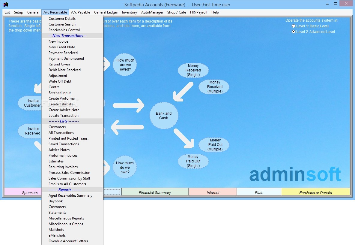355x245 pixels.
Task: Select Level 1: Basic Level radio button
Action: tap(294, 26)
